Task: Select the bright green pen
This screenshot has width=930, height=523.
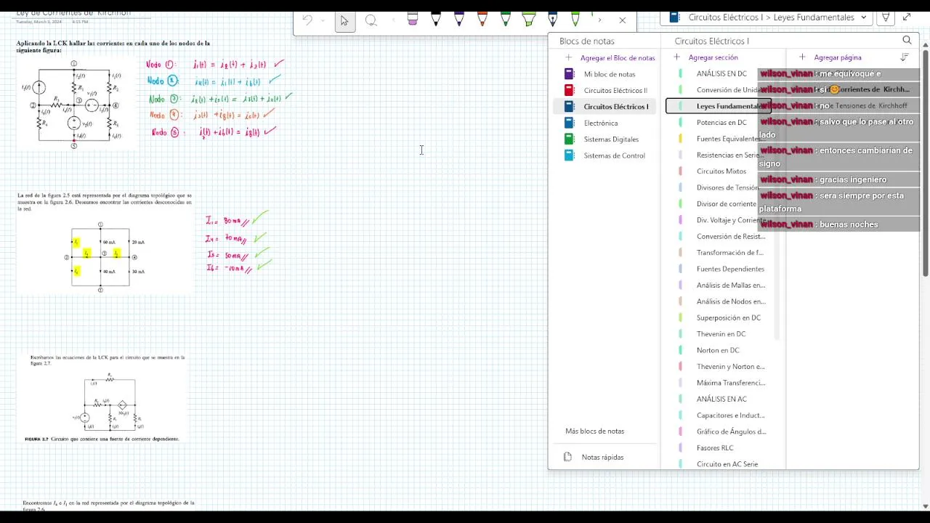Action: tap(575, 20)
